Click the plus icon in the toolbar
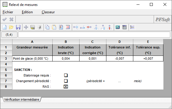The height and width of the screenshot is (109, 172). tap(26, 27)
